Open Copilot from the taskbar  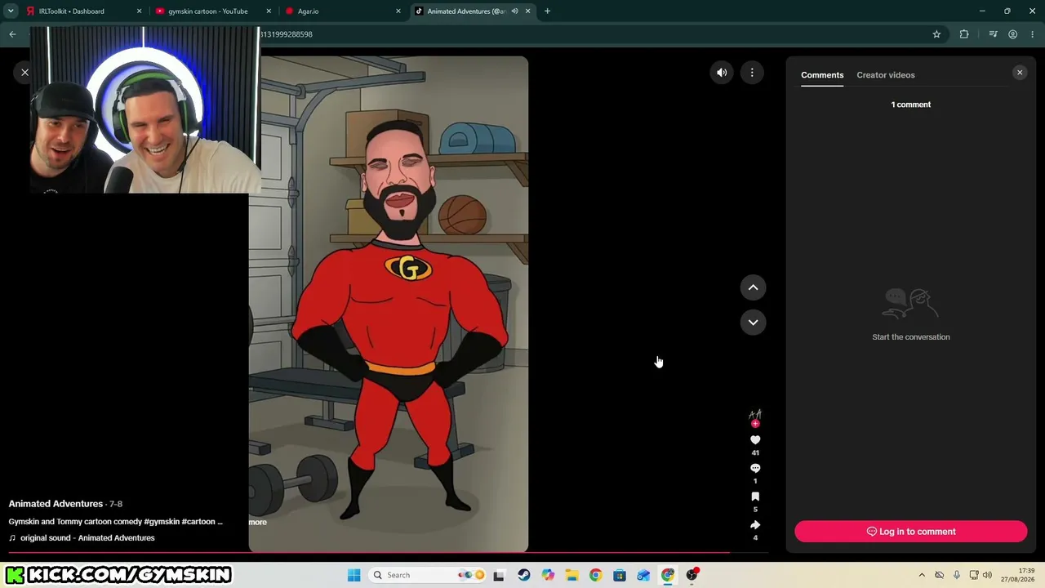[548, 575]
